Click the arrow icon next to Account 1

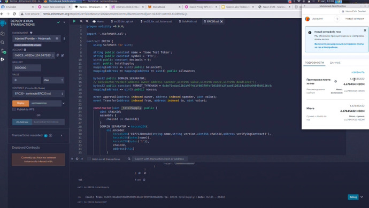(337, 19)
